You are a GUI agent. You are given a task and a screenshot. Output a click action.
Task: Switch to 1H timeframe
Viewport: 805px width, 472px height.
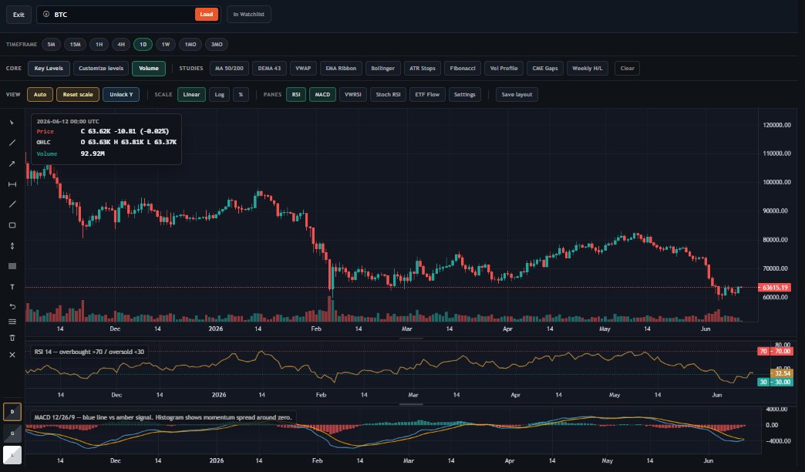pos(99,45)
